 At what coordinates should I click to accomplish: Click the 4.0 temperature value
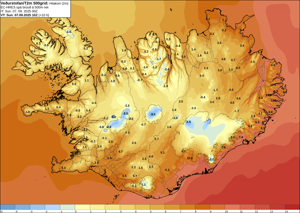click(x=273, y=65)
